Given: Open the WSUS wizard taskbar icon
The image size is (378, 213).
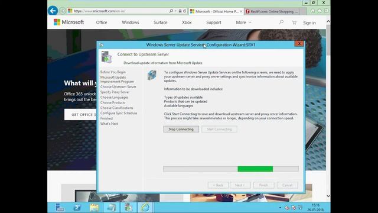Looking at the screenshot, I should point(128,208).
